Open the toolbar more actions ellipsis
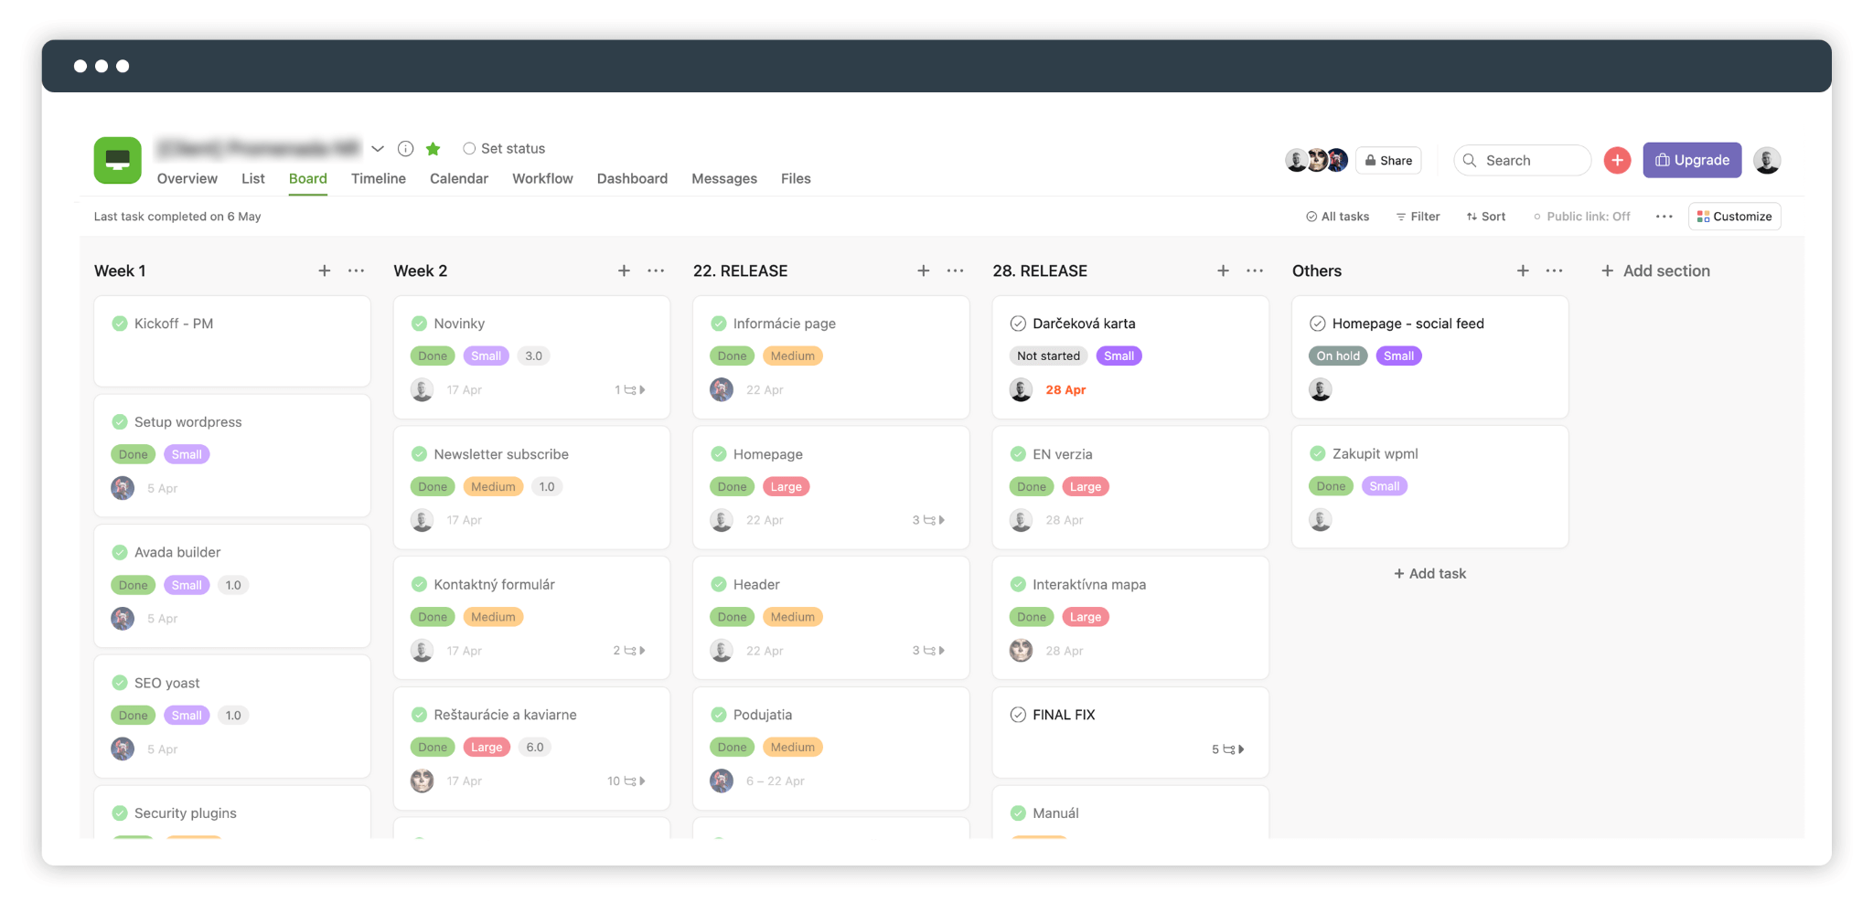The width and height of the screenshot is (1873, 924). [1664, 217]
